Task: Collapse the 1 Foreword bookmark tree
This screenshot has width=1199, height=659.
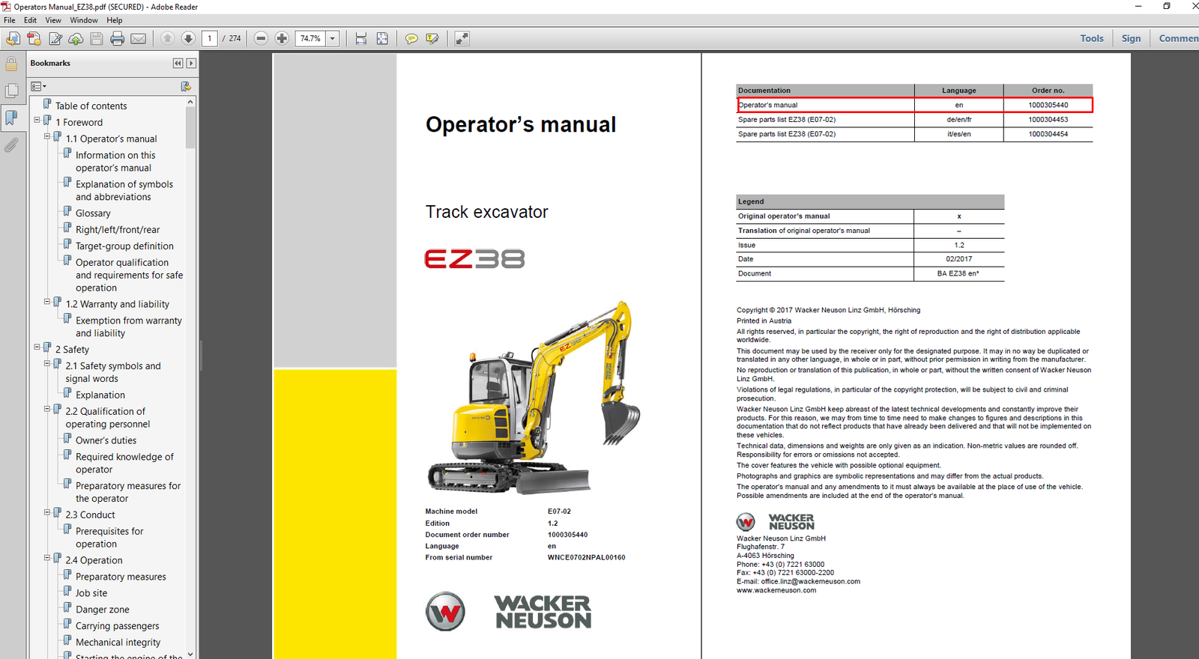Action: click(x=37, y=121)
